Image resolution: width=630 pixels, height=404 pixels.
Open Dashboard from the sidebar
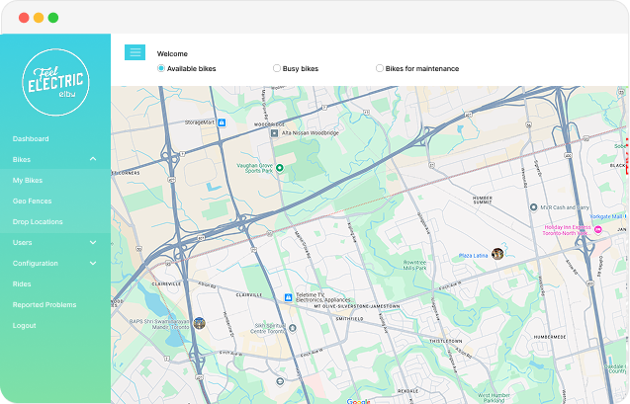(31, 138)
